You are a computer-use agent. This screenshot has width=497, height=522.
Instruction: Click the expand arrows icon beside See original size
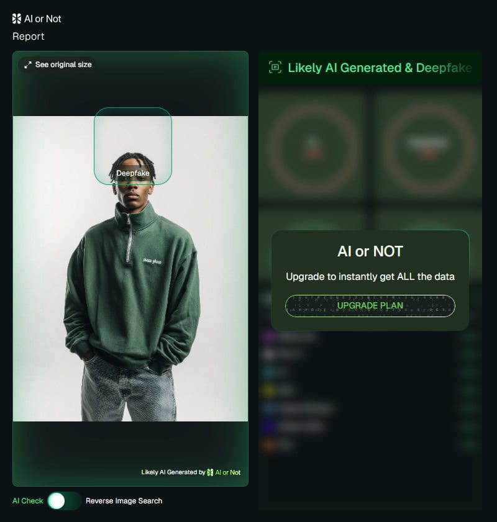pyautogui.click(x=28, y=65)
